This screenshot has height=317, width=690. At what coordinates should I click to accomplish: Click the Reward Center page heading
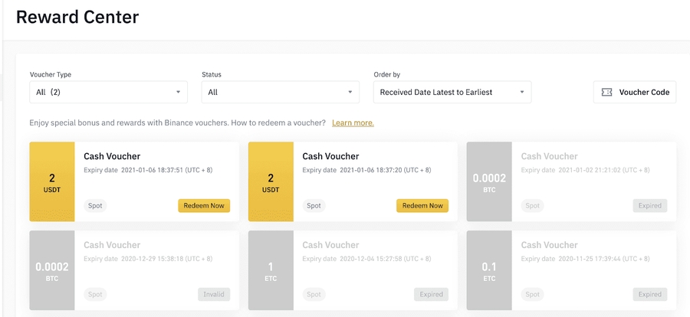click(77, 17)
